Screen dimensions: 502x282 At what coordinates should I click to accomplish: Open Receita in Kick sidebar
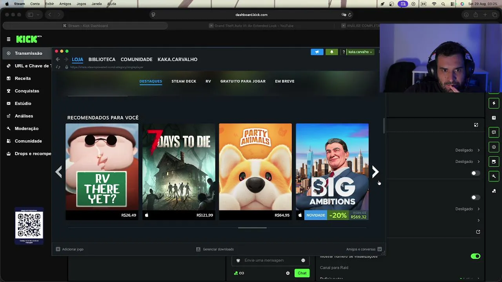(23, 78)
